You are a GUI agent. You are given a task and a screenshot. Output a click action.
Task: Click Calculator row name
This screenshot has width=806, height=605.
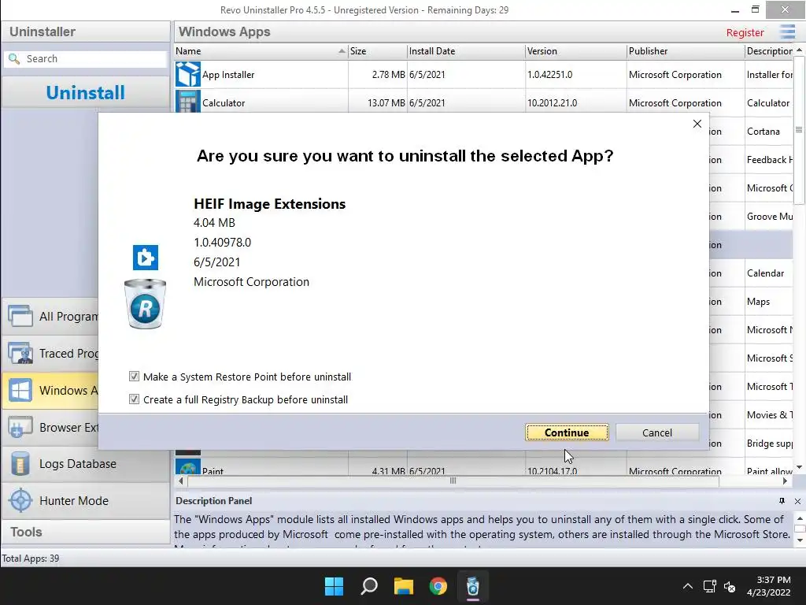(x=224, y=103)
